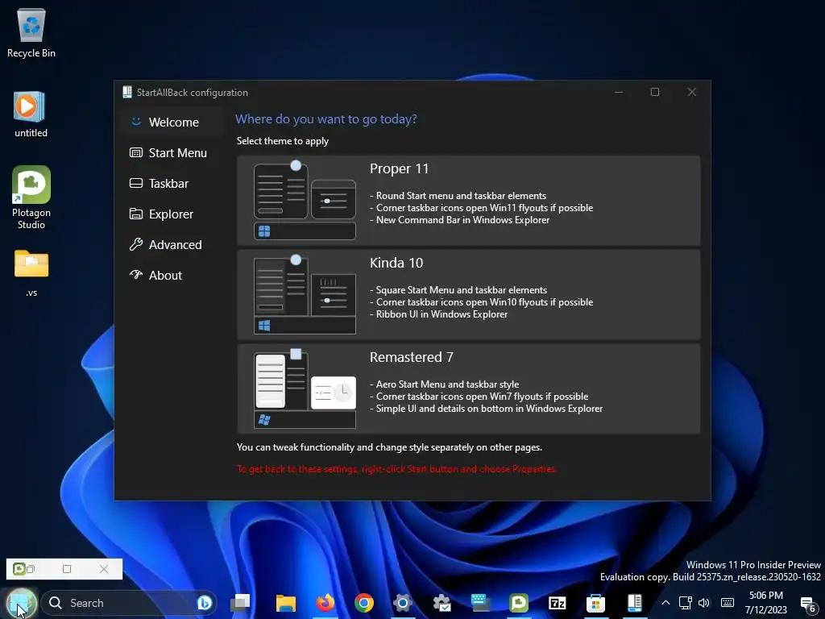The height and width of the screenshot is (619, 825).
Task: Click the Kinda 10 preview thumbnail
Action: pos(305,295)
